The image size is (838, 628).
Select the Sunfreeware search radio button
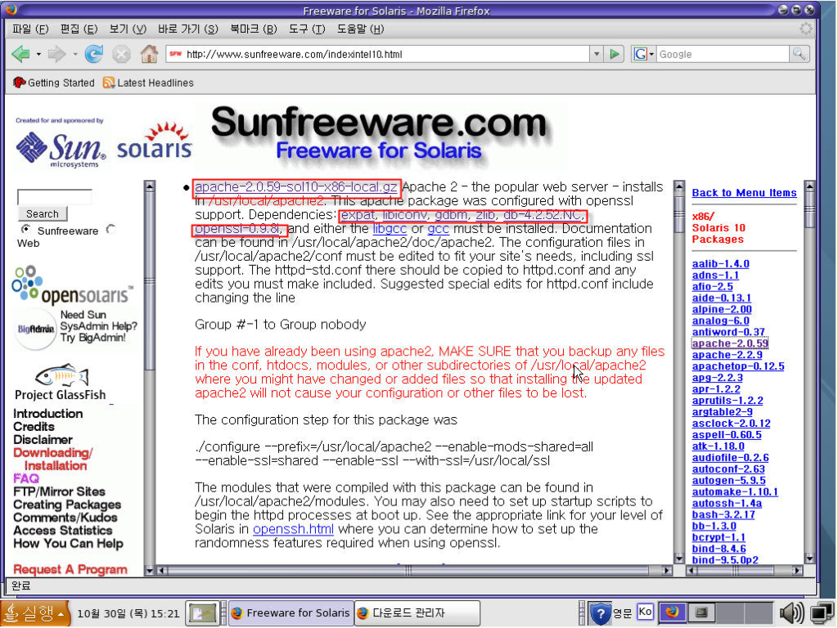coord(25,229)
